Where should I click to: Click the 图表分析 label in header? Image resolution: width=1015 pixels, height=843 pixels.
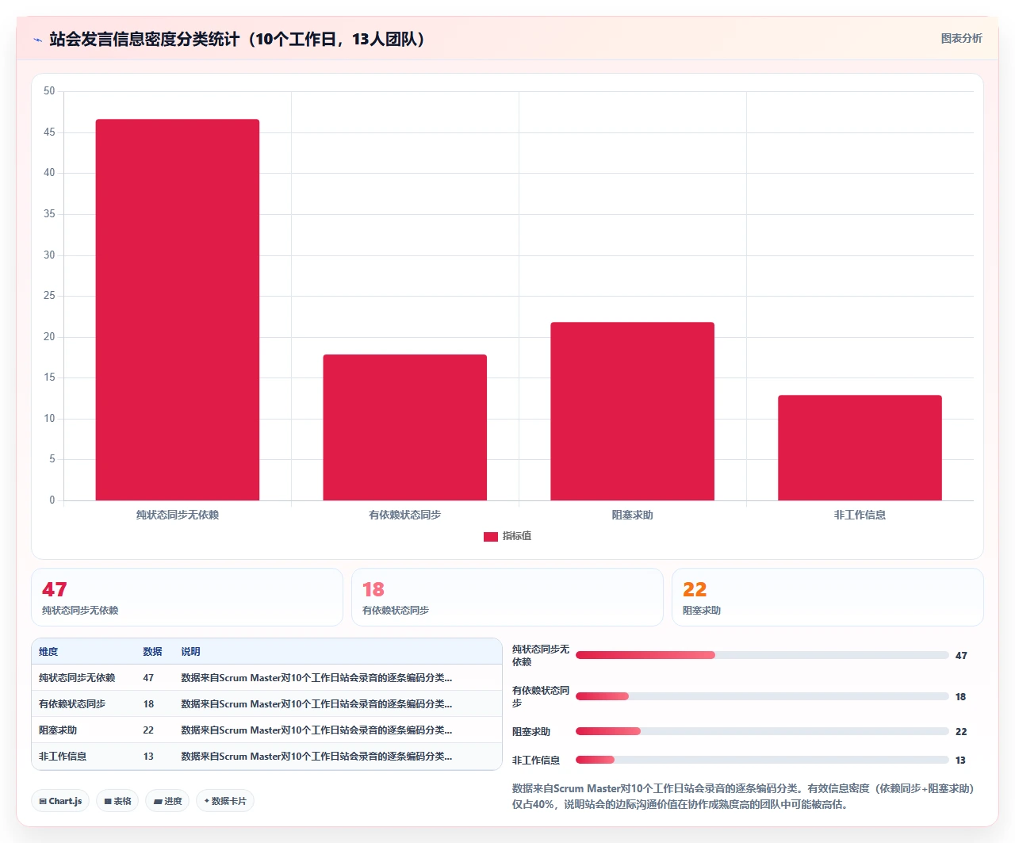tap(961, 38)
